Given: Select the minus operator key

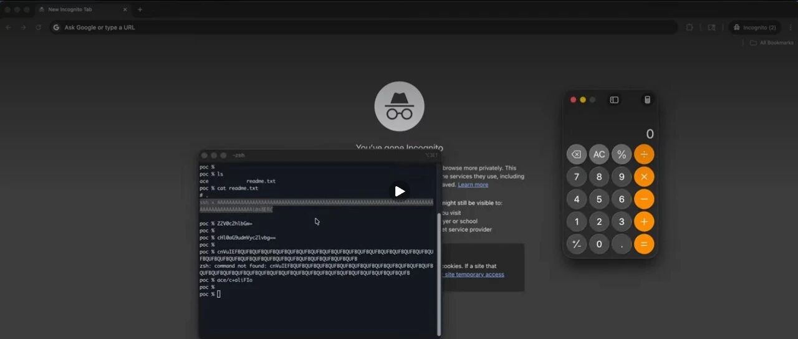Looking at the screenshot, I should tap(644, 199).
